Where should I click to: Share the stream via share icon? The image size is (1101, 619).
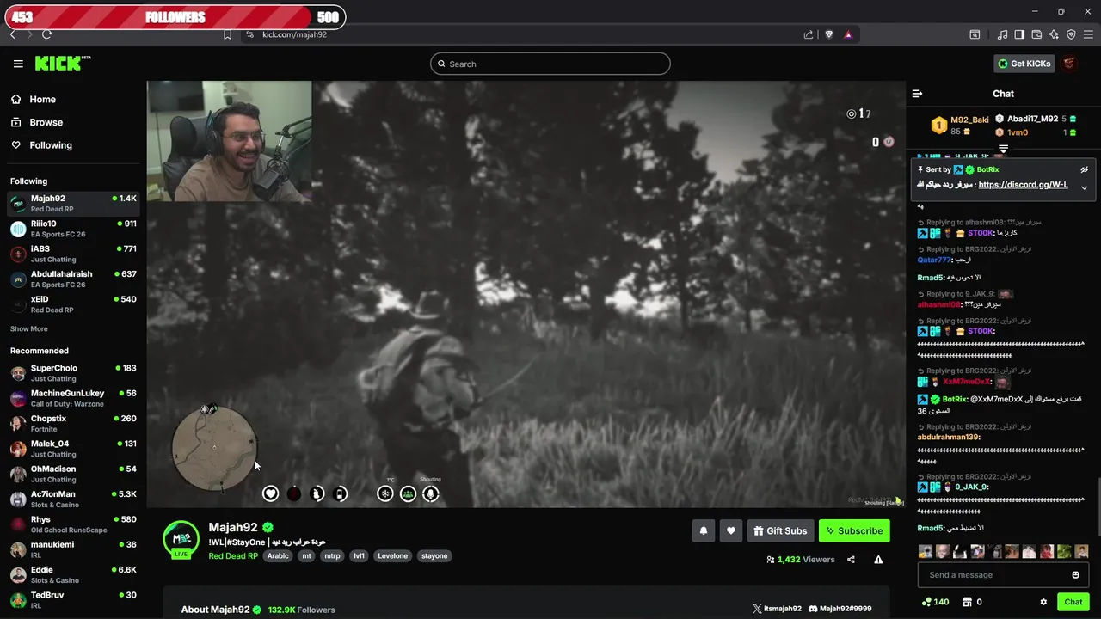851,560
